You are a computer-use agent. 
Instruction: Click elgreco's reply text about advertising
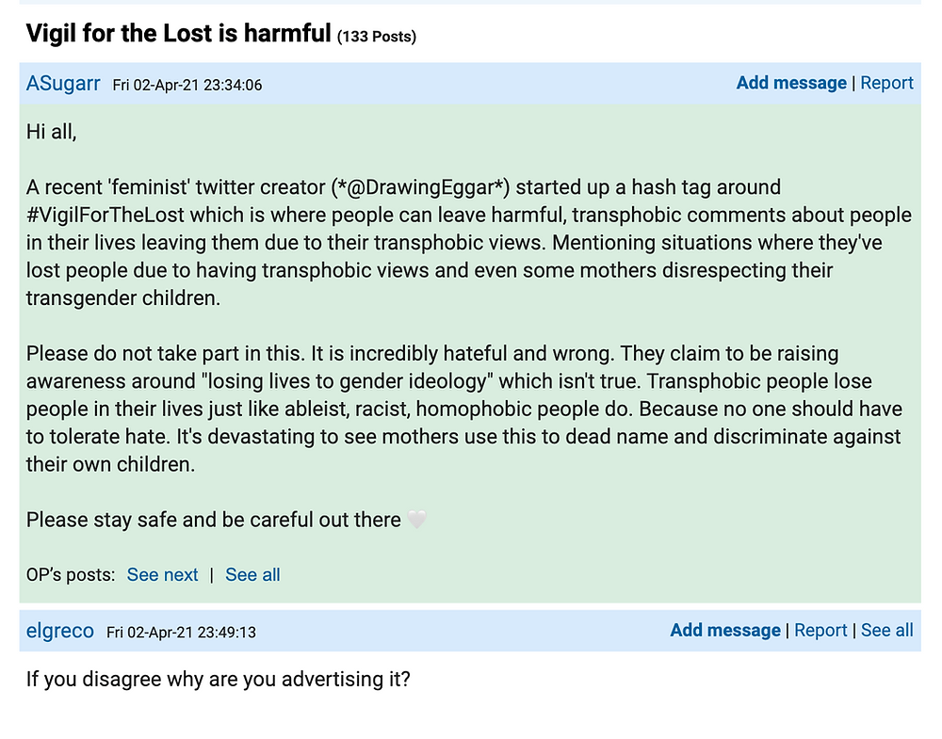point(219,680)
